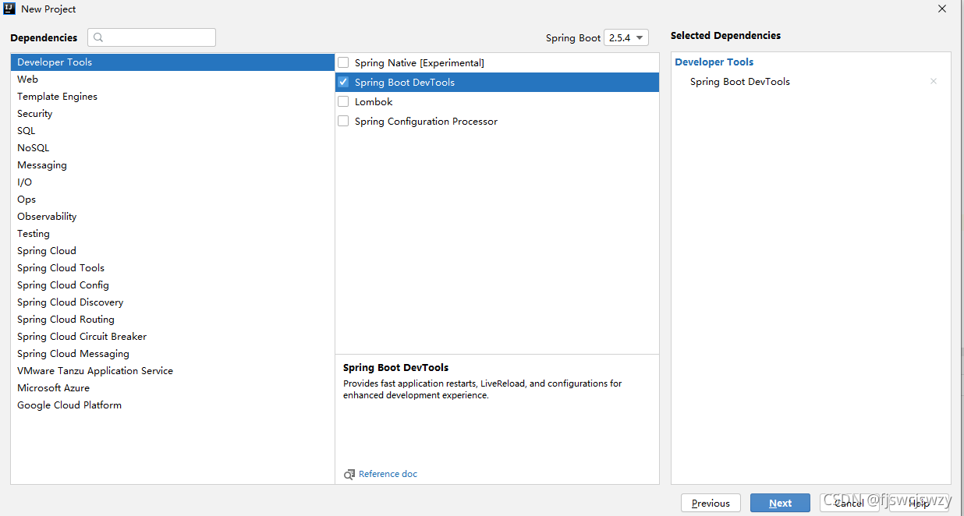Click the IntelliJ IDEA logo in the title bar
This screenshot has width=964, height=516.
click(x=9, y=9)
